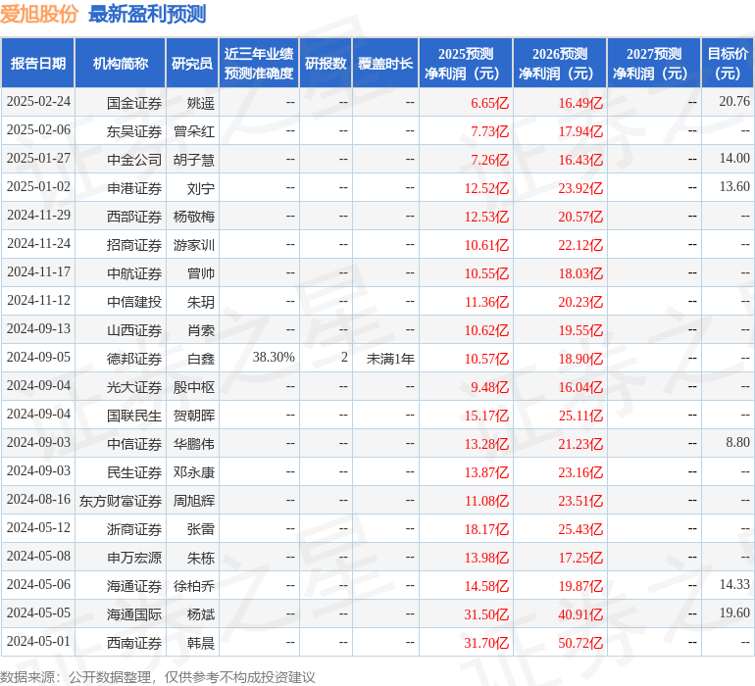
Task: Click the target price 8.80
Action: coord(737,442)
